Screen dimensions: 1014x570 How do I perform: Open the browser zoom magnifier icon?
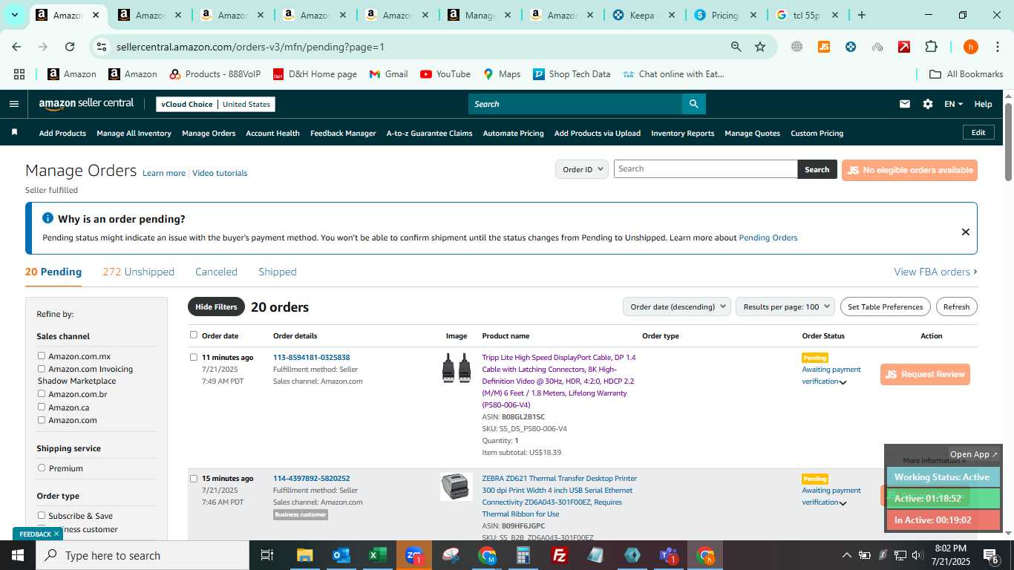point(736,47)
